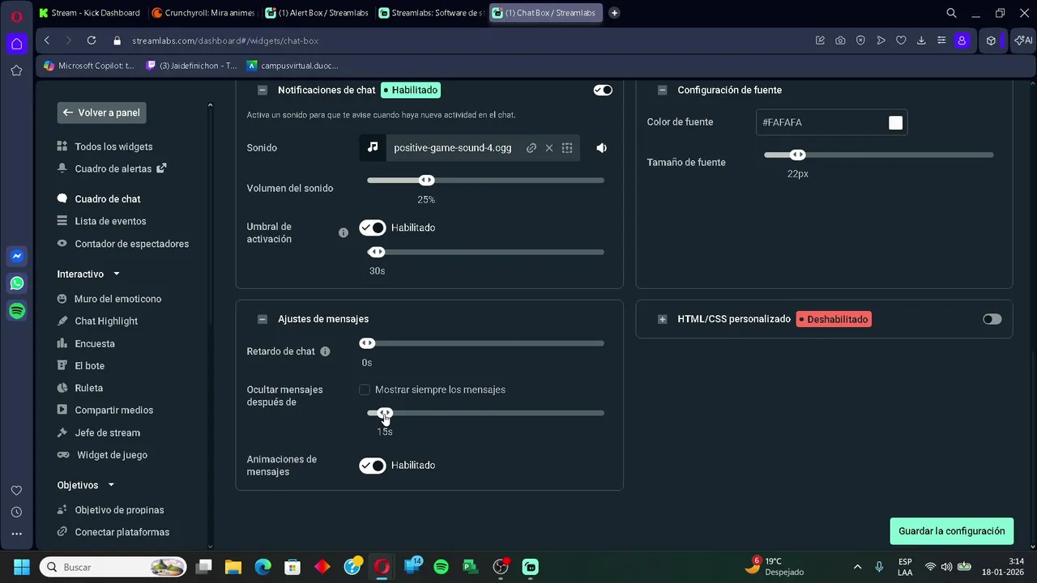Go back to previous page
This screenshot has height=583, width=1037.
click(47, 40)
